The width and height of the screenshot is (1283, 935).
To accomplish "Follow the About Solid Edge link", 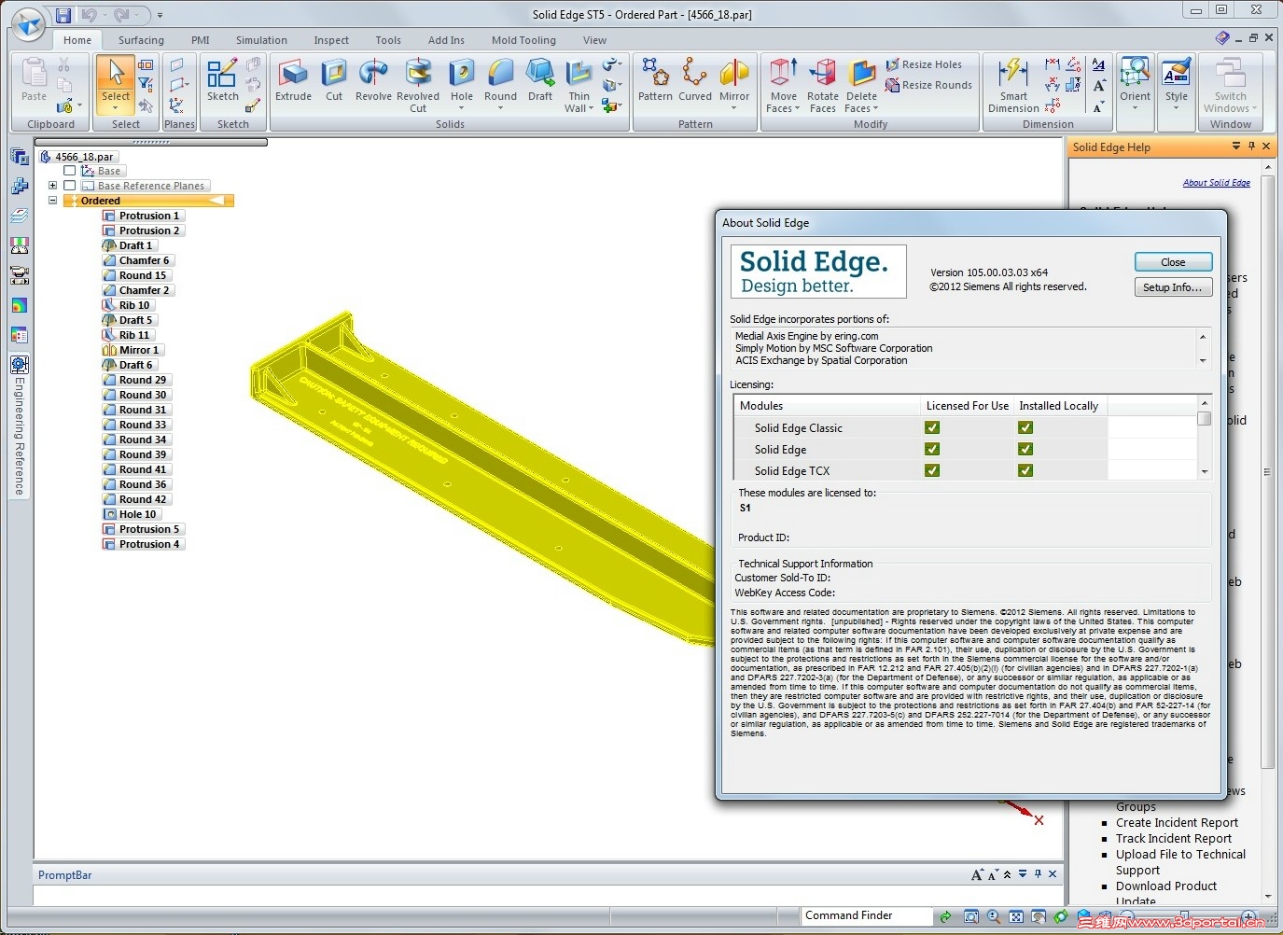I will (1216, 183).
